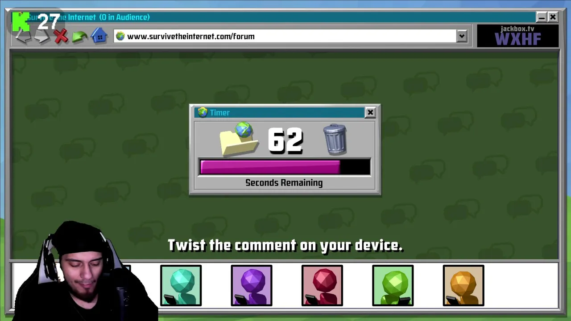
Task: Select the orange player avatar
Action: point(463,286)
